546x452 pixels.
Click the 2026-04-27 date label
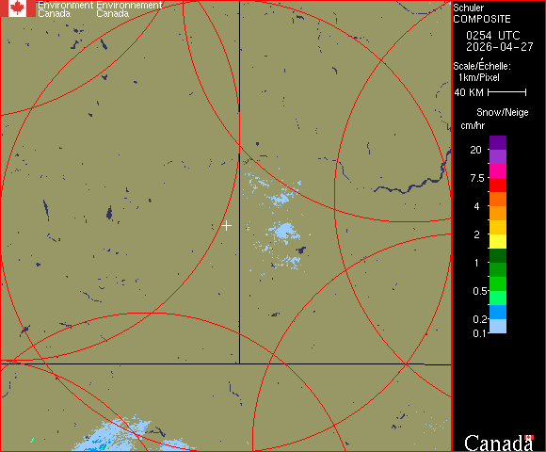click(500, 47)
